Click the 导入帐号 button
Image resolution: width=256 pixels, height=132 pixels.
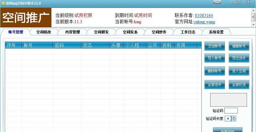214,58
